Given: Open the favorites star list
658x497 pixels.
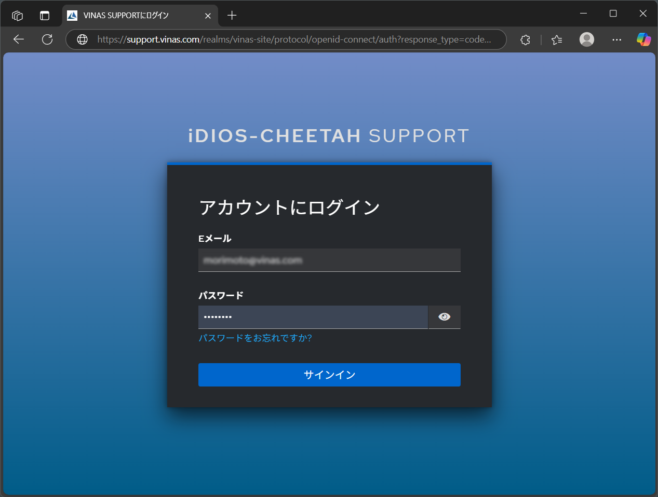Looking at the screenshot, I should point(557,39).
